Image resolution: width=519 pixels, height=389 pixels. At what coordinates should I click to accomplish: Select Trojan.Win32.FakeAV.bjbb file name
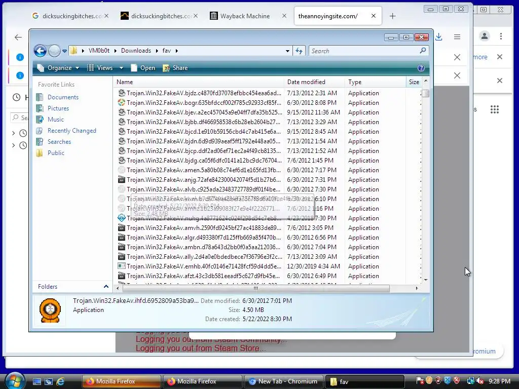click(x=204, y=122)
